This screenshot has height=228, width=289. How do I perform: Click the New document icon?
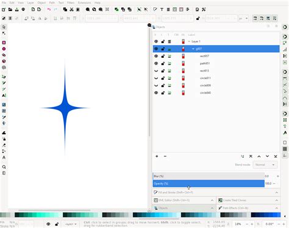tap(4, 9)
